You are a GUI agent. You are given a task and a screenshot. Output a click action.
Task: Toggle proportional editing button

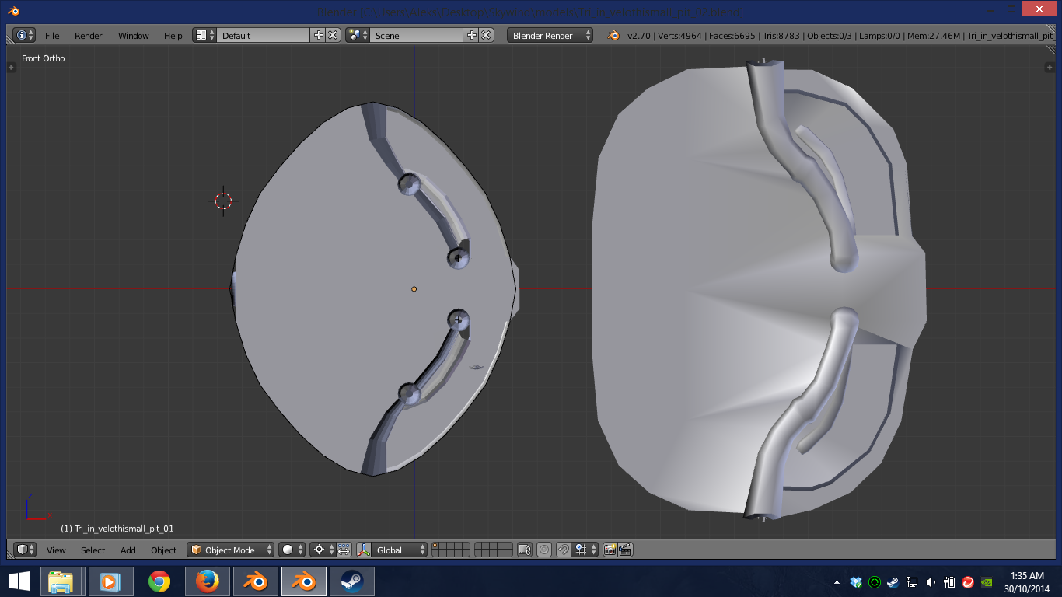[x=544, y=550]
